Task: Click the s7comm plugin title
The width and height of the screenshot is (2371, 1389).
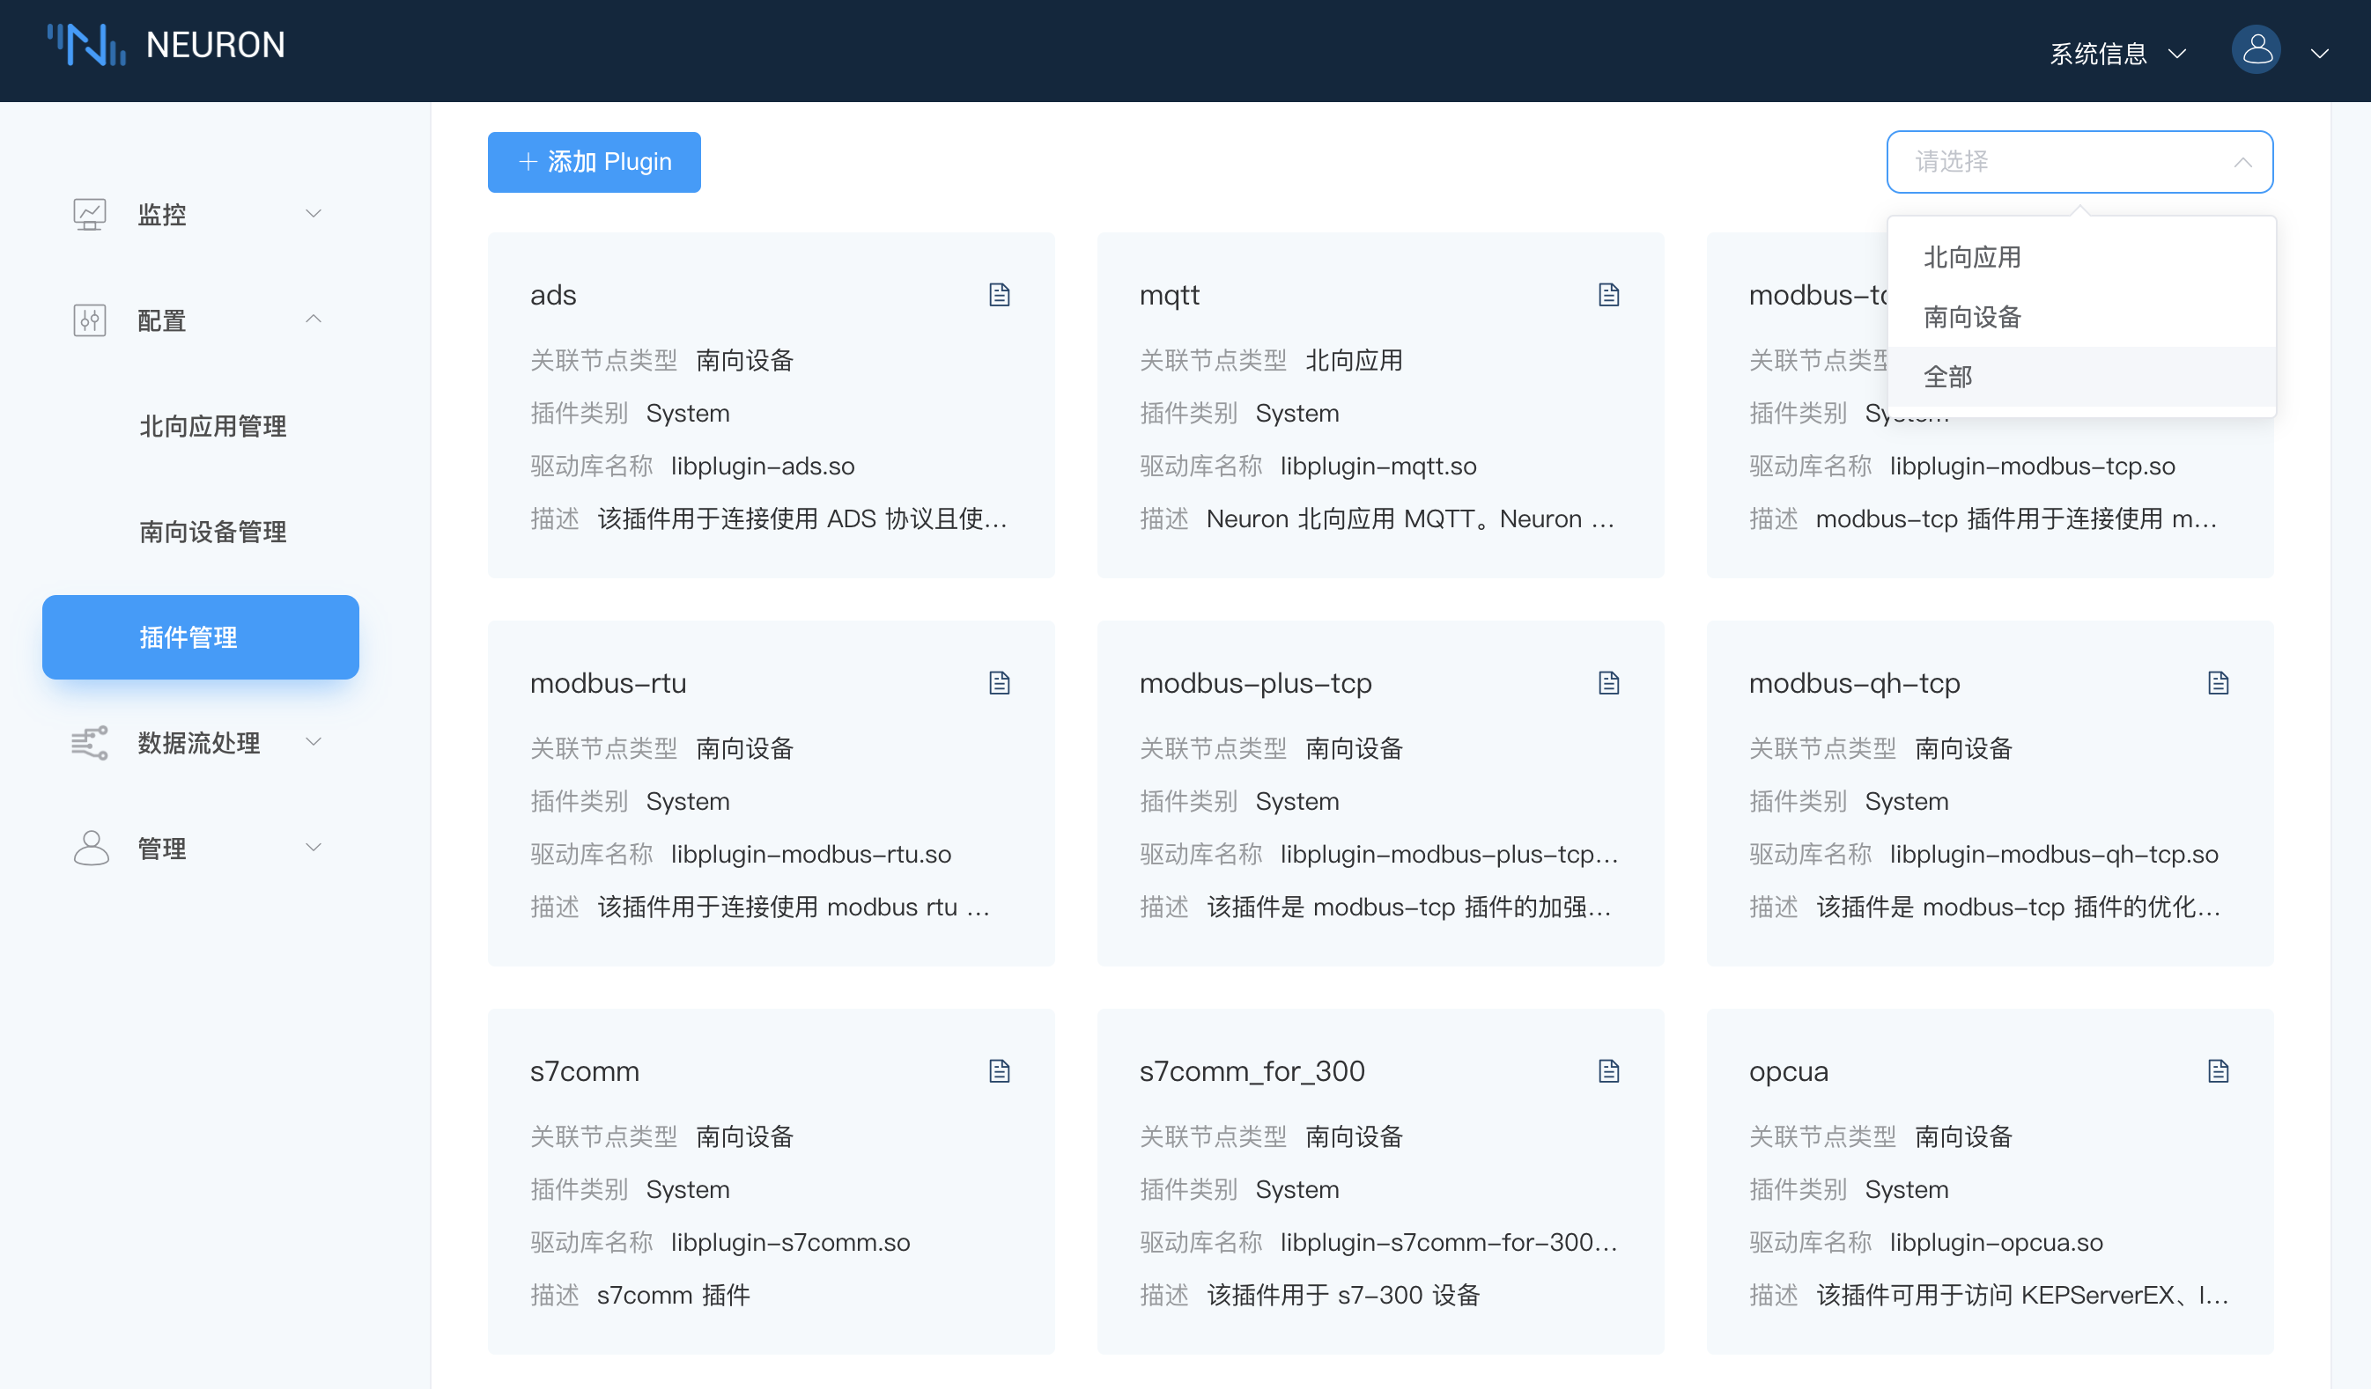Action: pos(584,1072)
